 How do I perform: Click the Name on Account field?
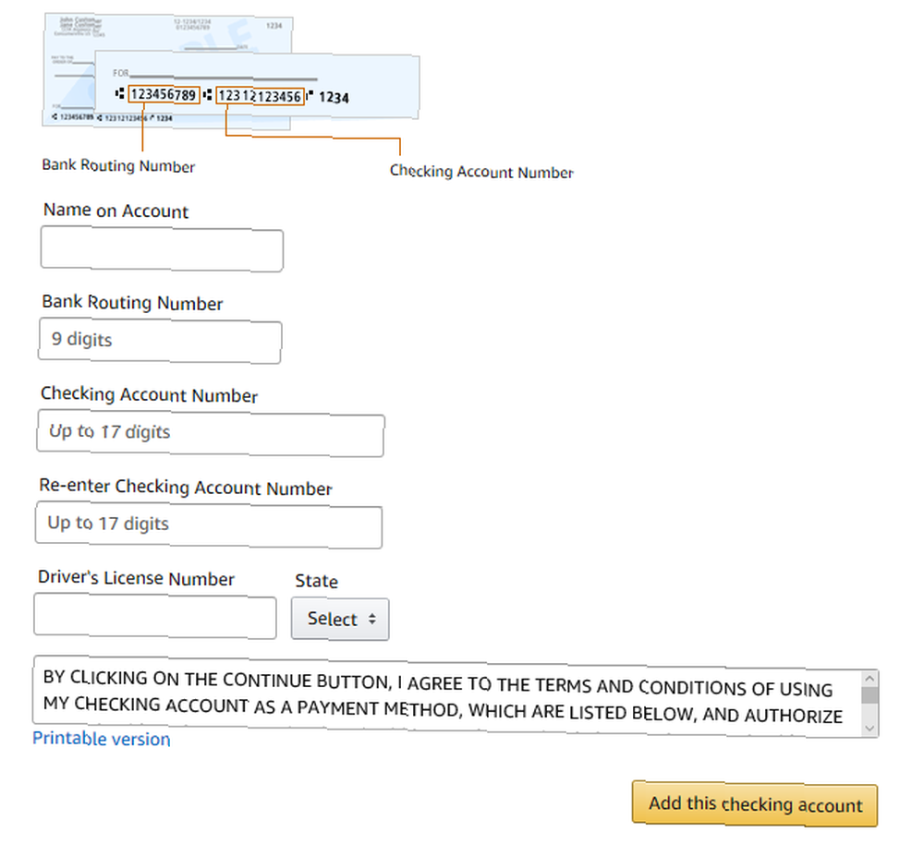pyautogui.click(x=162, y=250)
